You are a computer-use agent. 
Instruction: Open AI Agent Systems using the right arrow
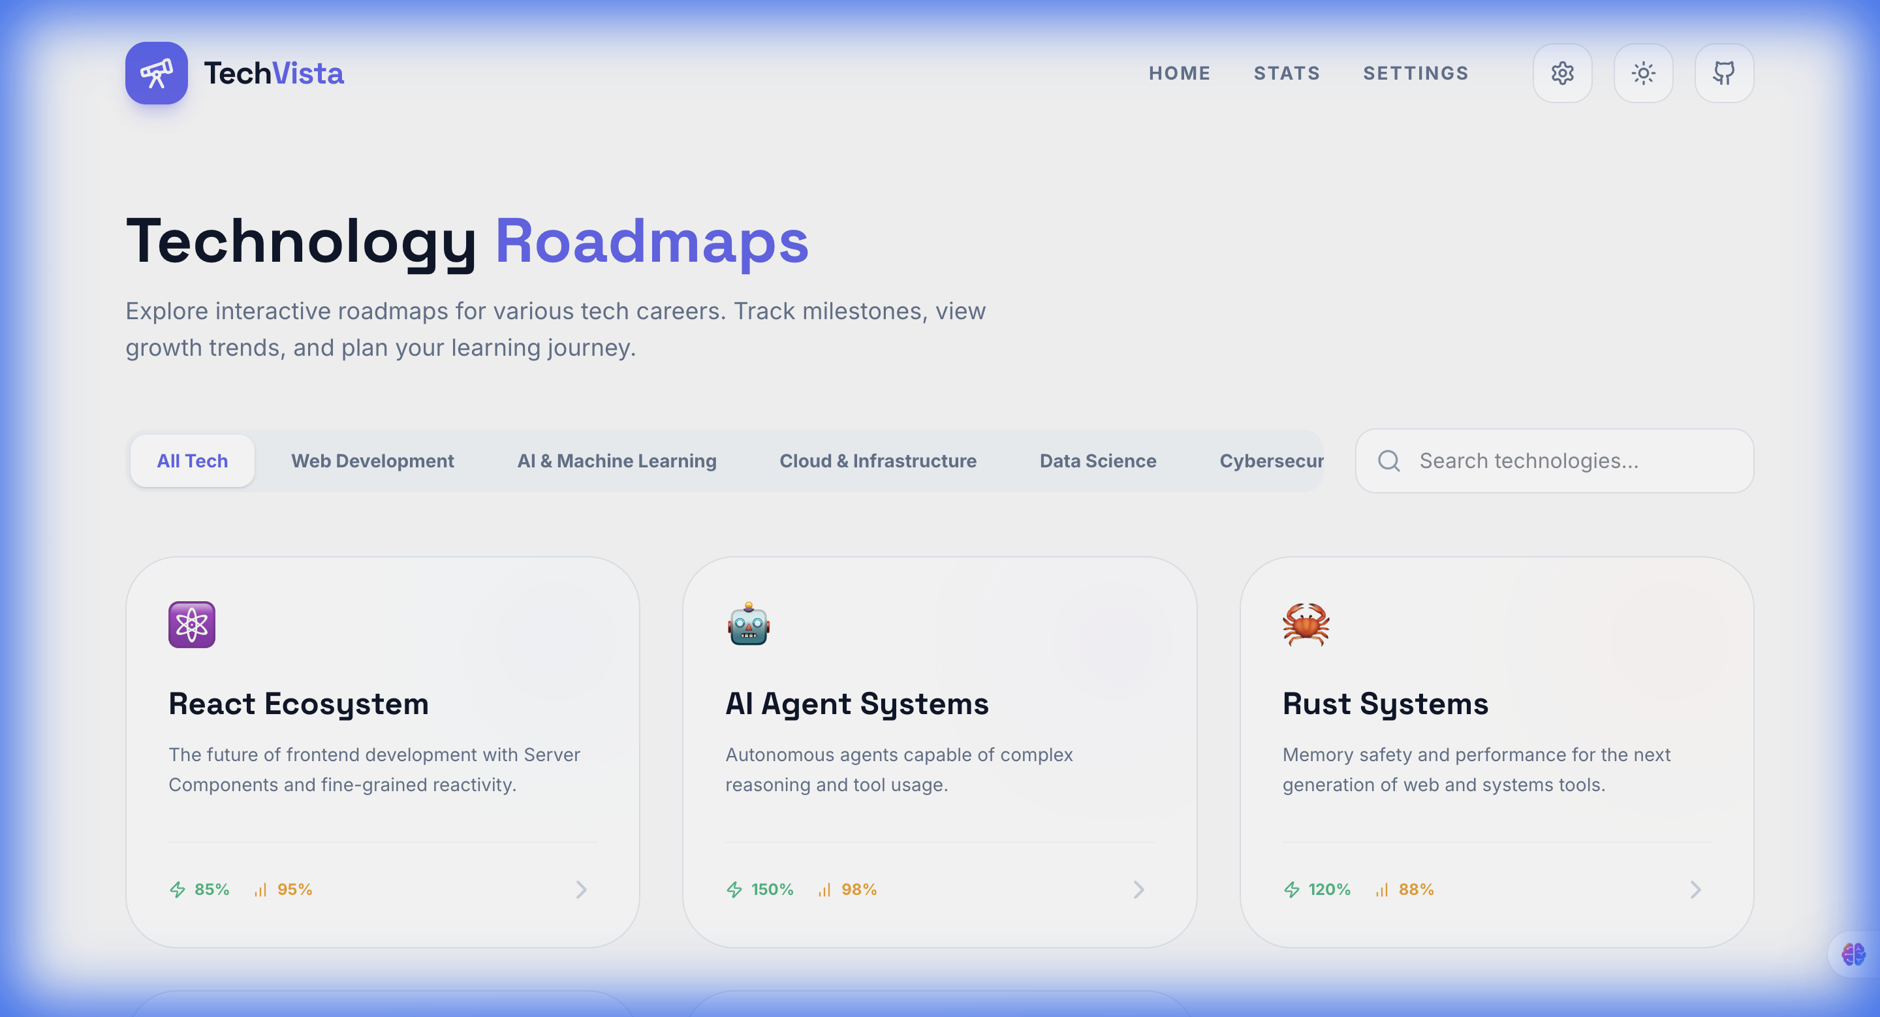1138,889
